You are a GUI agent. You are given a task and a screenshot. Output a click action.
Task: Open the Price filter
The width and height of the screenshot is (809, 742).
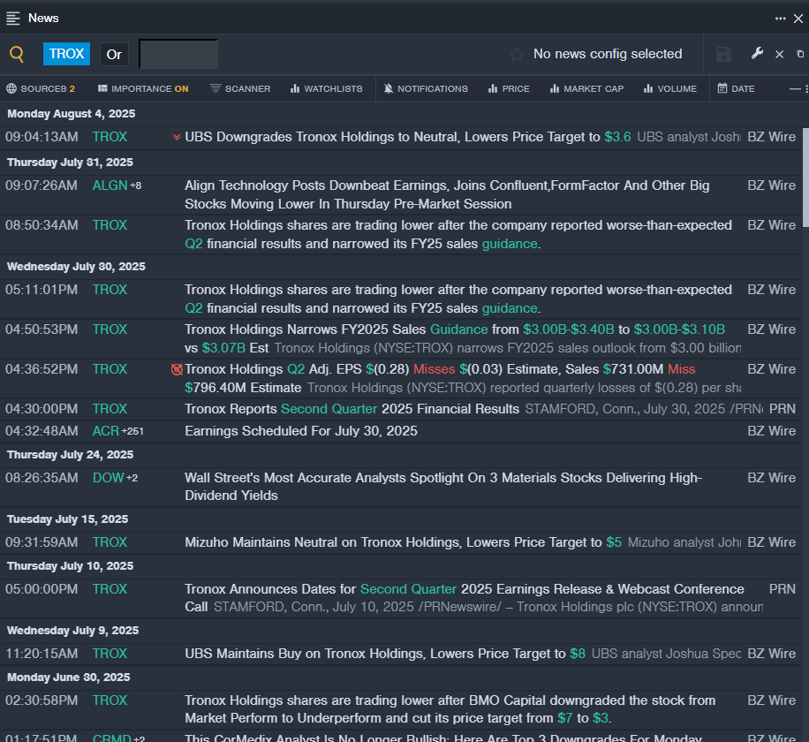[x=510, y=88]
